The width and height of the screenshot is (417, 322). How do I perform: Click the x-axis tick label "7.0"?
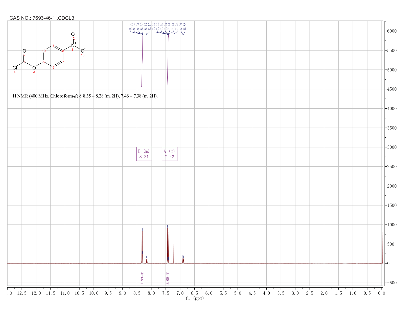[x=180, y=293]
